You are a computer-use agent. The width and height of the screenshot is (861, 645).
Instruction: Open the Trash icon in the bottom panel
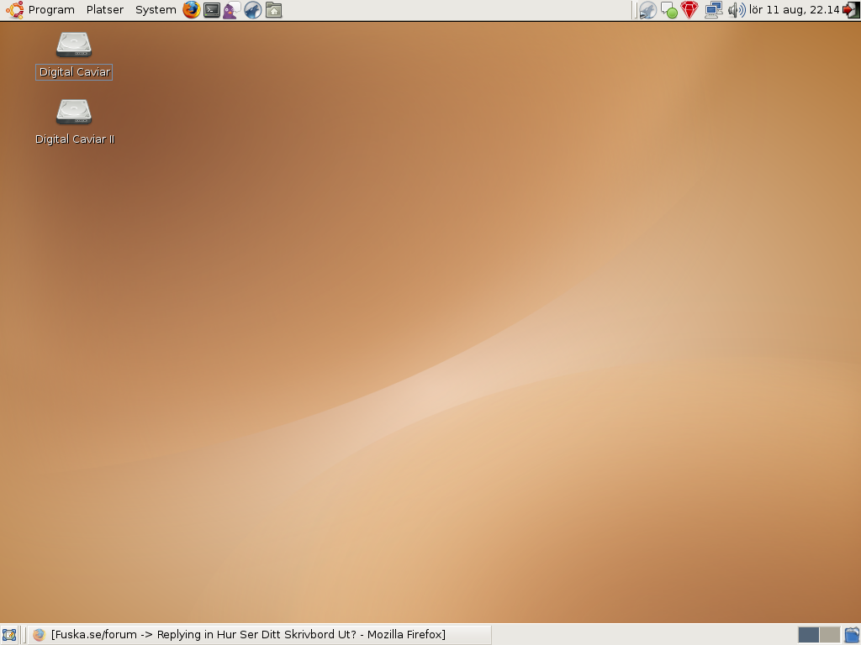852,635
